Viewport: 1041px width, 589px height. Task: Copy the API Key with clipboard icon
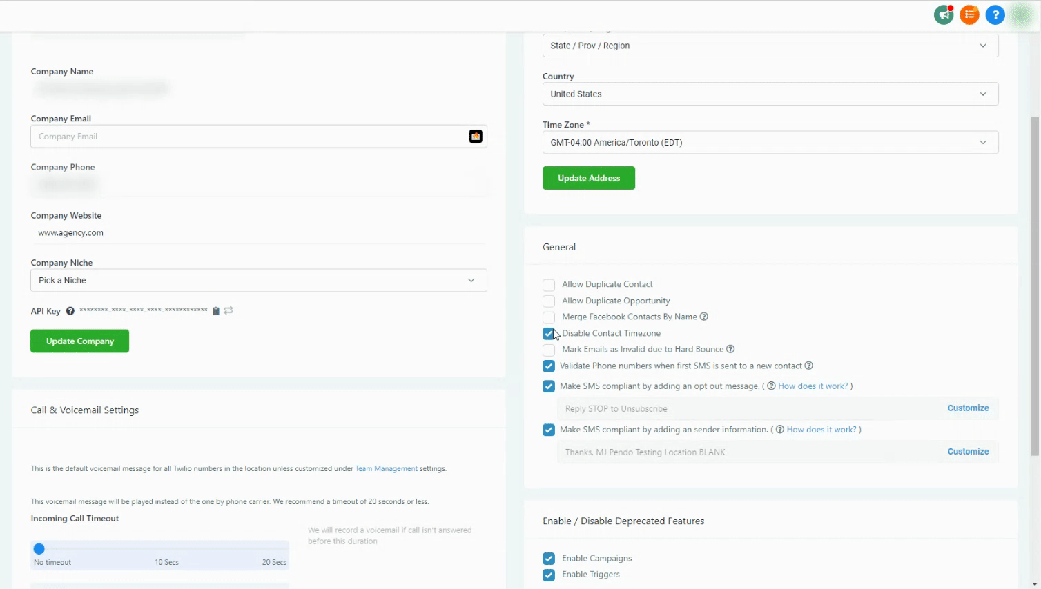215,311
